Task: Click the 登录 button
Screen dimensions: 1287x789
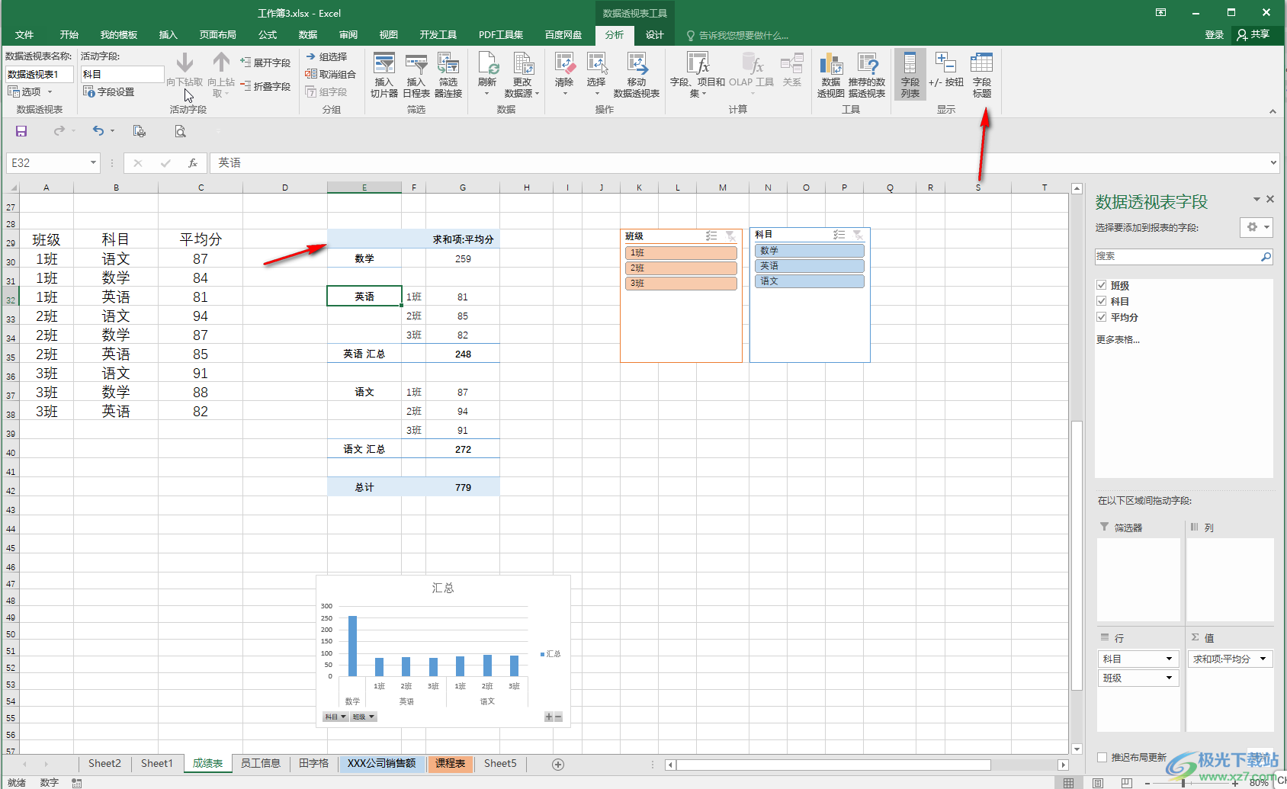Action: [1215, 35]
